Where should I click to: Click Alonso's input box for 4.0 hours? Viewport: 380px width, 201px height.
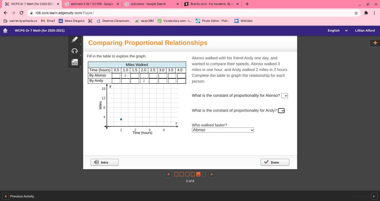tap(181, 76)
